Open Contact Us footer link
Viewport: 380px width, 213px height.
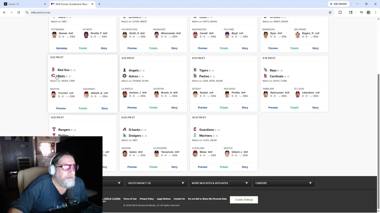click(179, 199)
